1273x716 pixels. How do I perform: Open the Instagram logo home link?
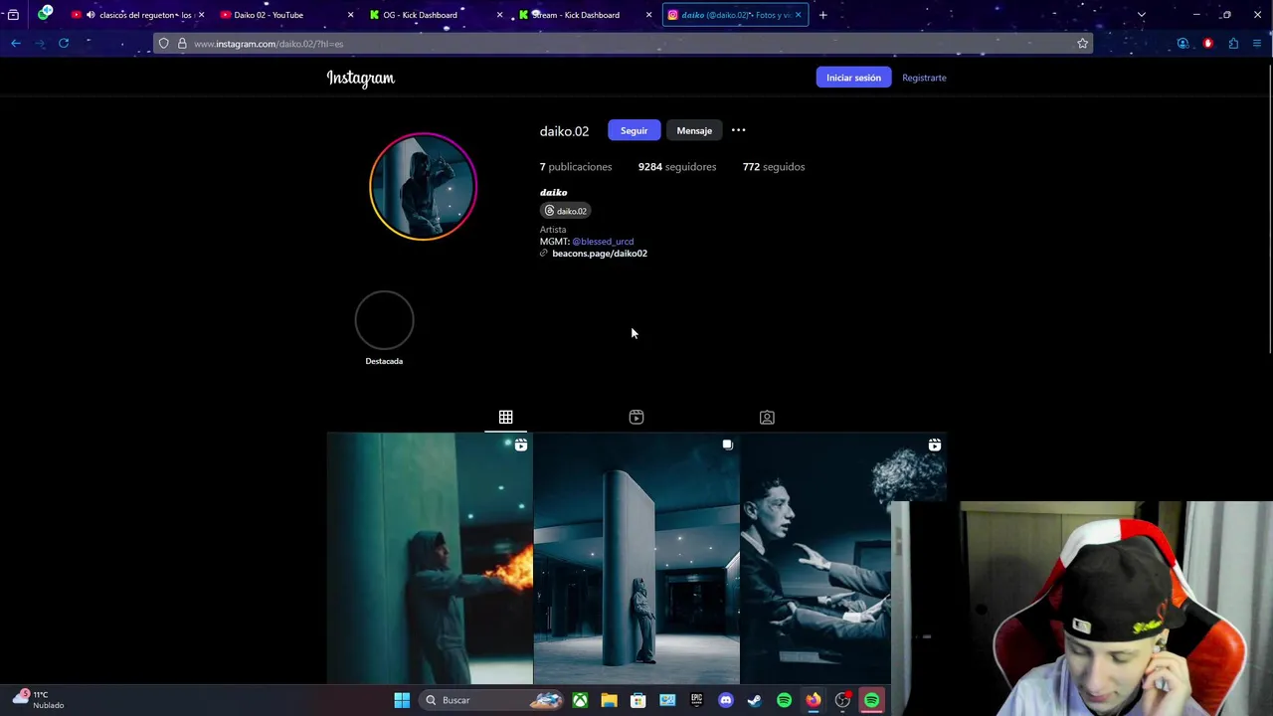click(360, 78)
